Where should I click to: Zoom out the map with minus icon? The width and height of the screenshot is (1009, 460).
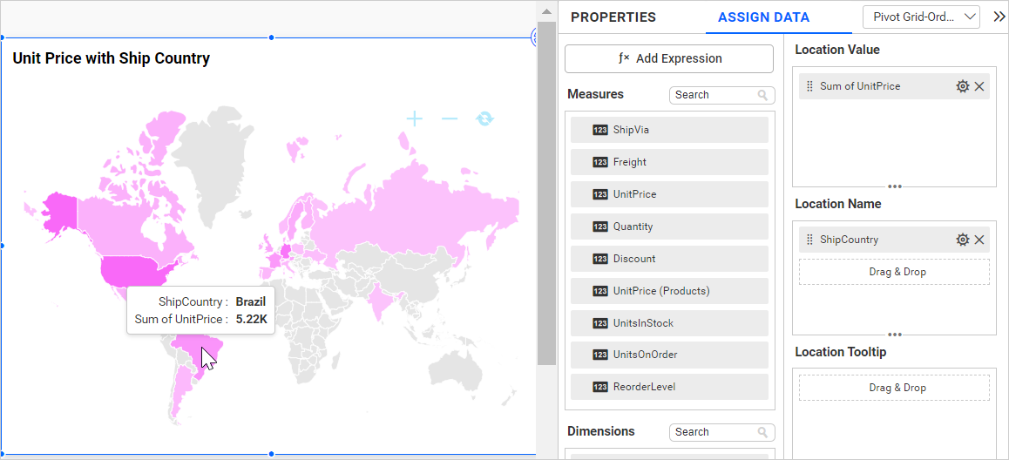[x=450, y=118]
